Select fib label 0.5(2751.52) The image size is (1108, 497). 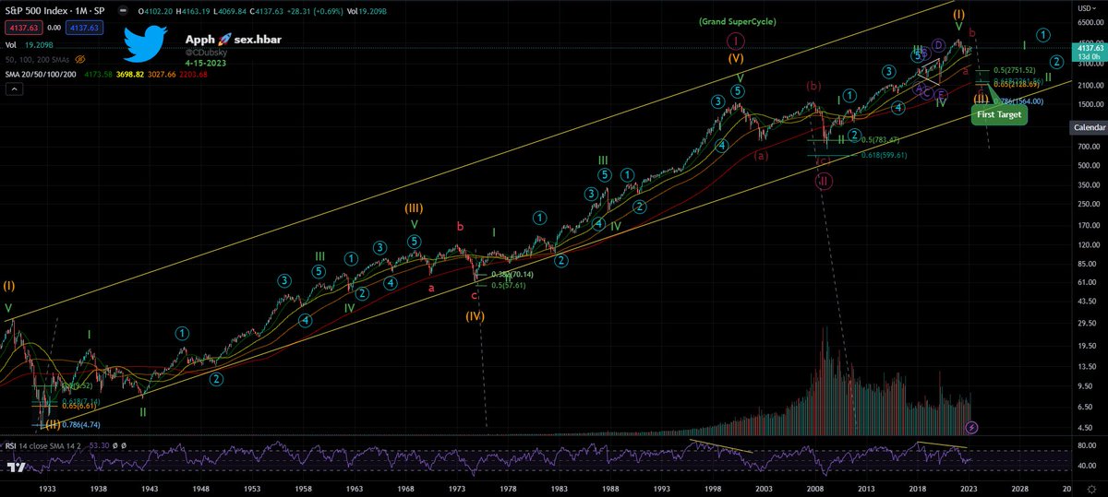(1014, 70)
